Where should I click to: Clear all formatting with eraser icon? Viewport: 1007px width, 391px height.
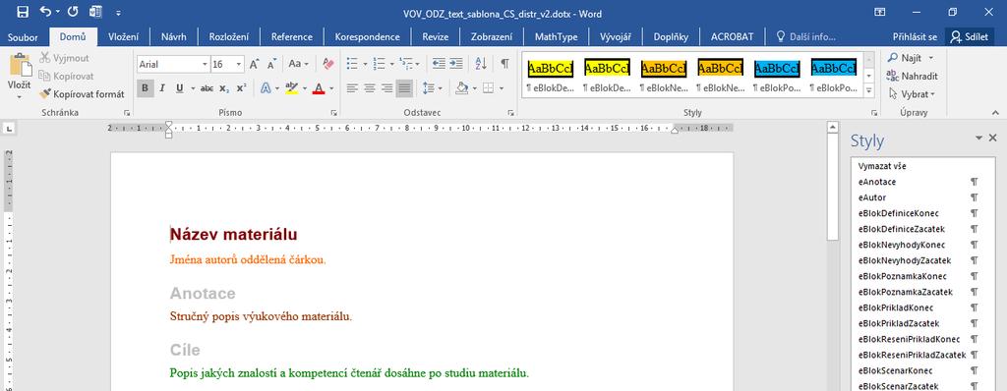pos(328,64)
